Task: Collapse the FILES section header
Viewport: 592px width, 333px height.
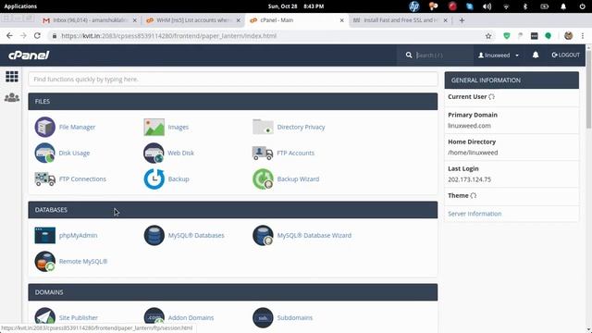Action: (x=233, y=101)
